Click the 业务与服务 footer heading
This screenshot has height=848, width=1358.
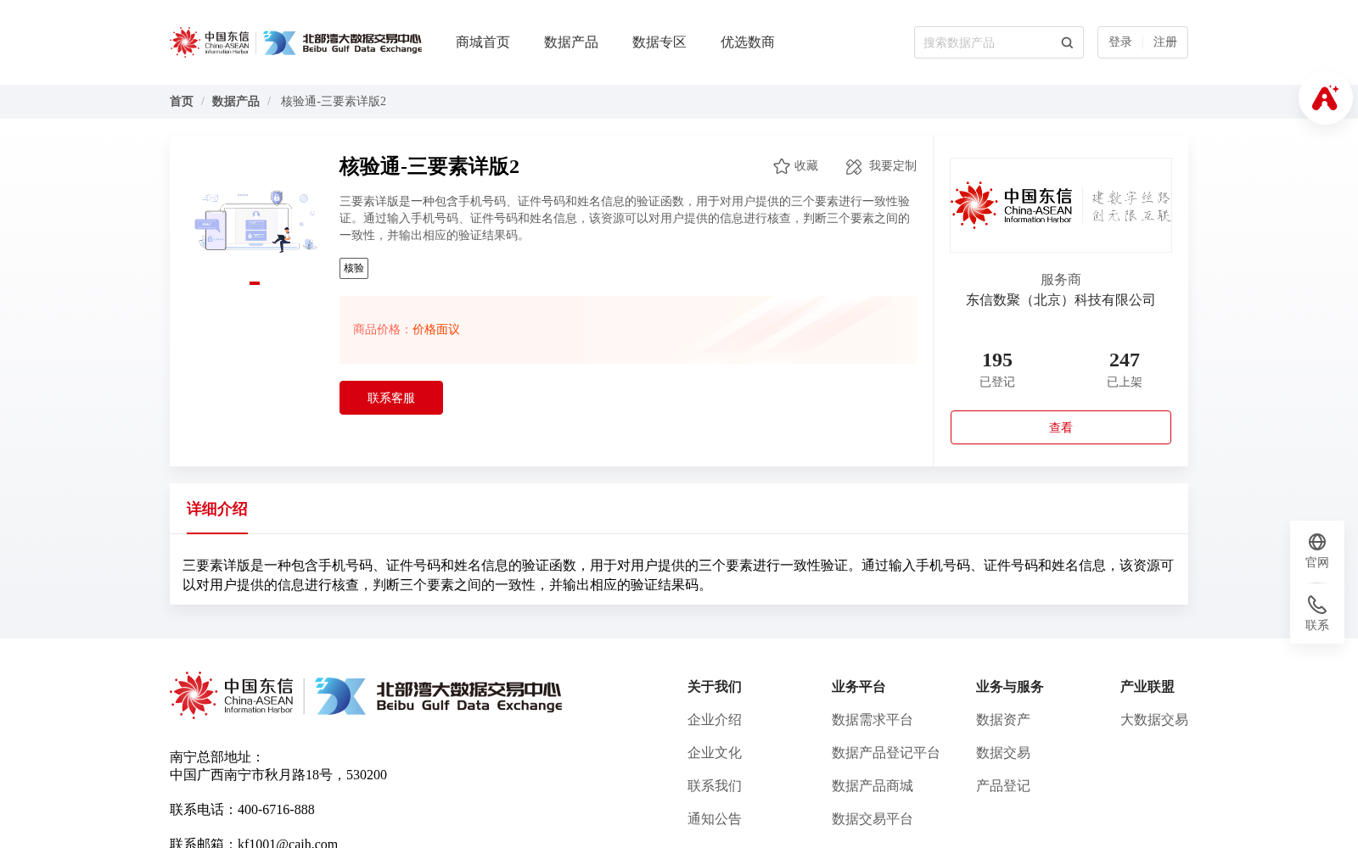pos(1010,687)
